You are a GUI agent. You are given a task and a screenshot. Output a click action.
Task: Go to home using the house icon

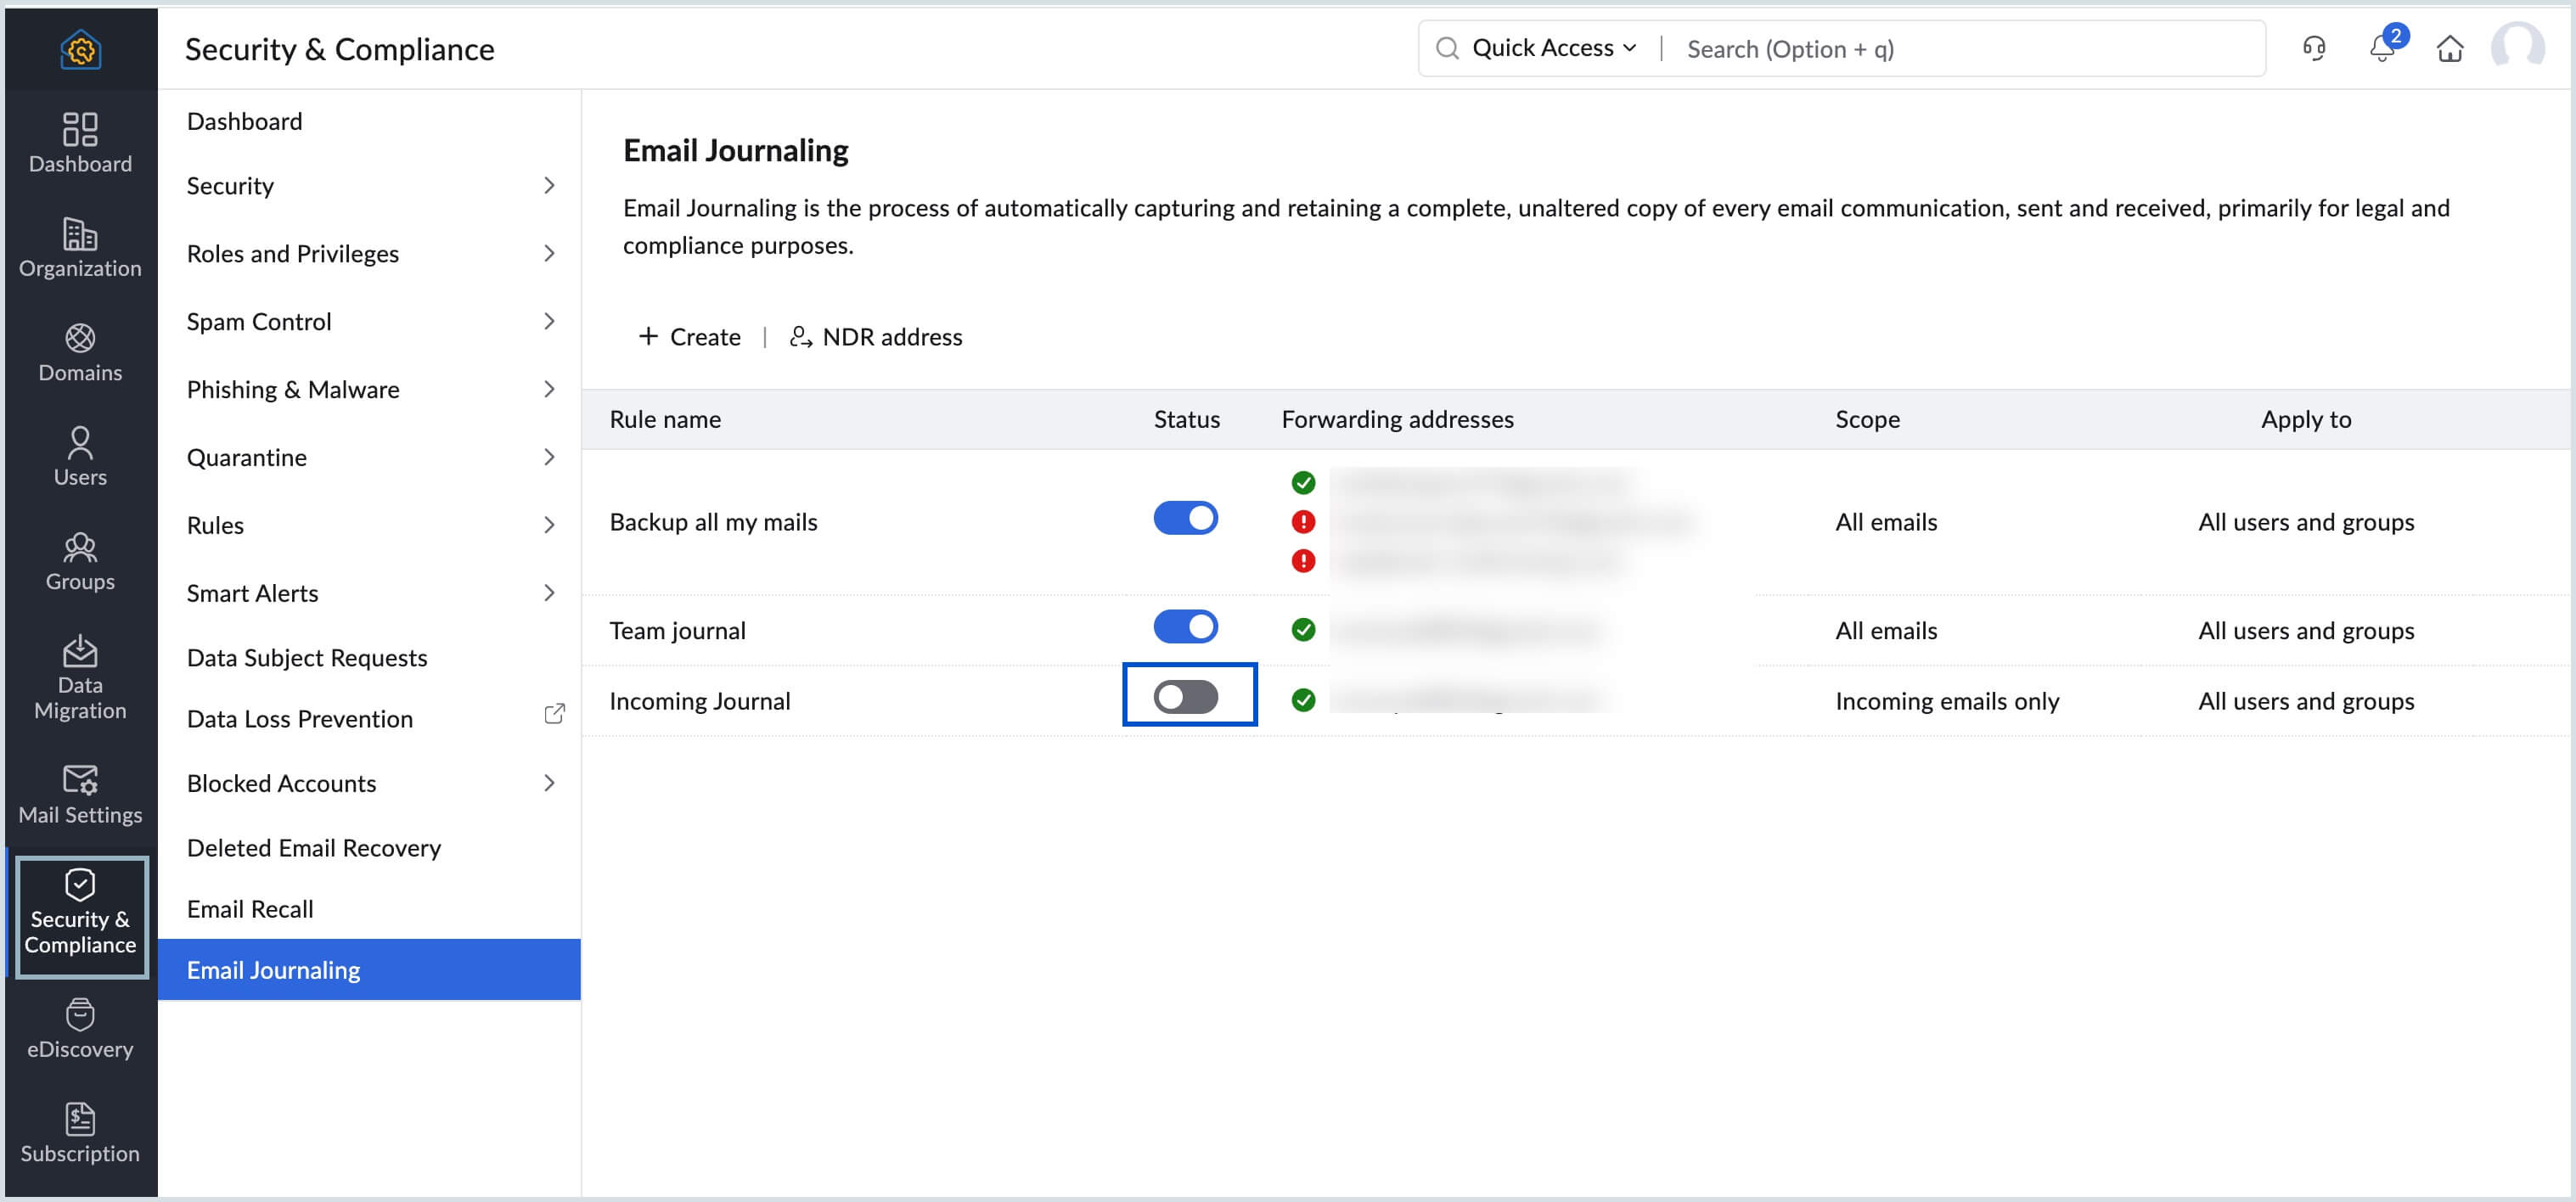(x=2449, y=48)
